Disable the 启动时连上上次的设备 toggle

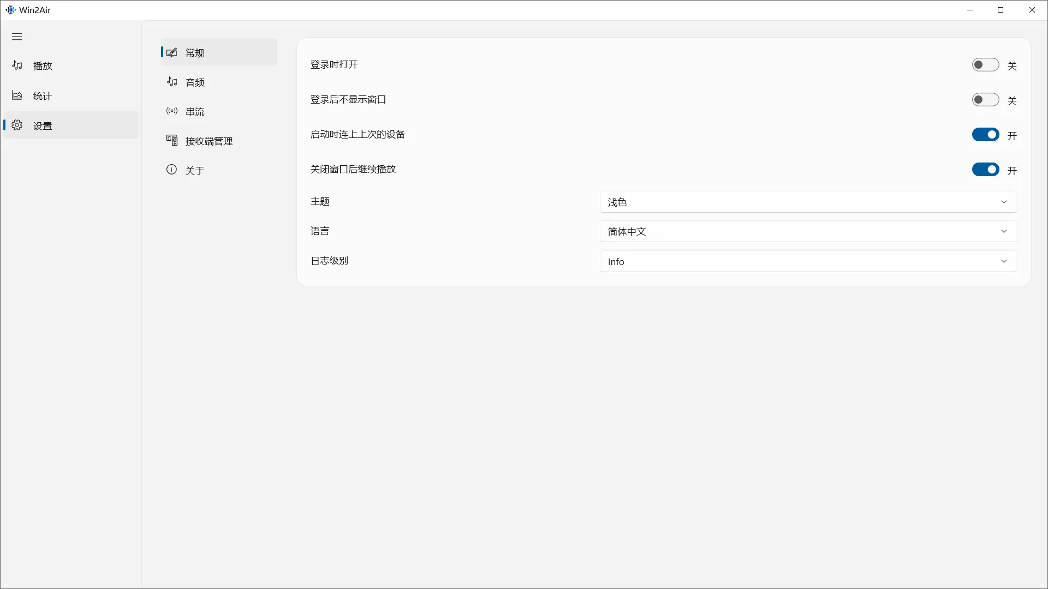(x=985, y=135)
